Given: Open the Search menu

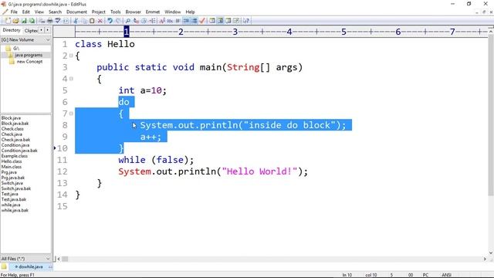Looking at the screenshot, I should coord(55,12).
